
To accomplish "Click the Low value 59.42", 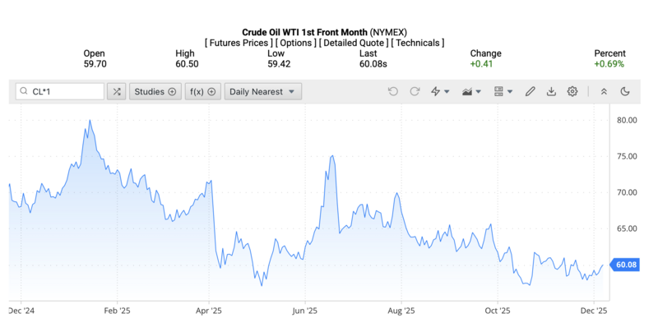I will (x=279, y=64).
